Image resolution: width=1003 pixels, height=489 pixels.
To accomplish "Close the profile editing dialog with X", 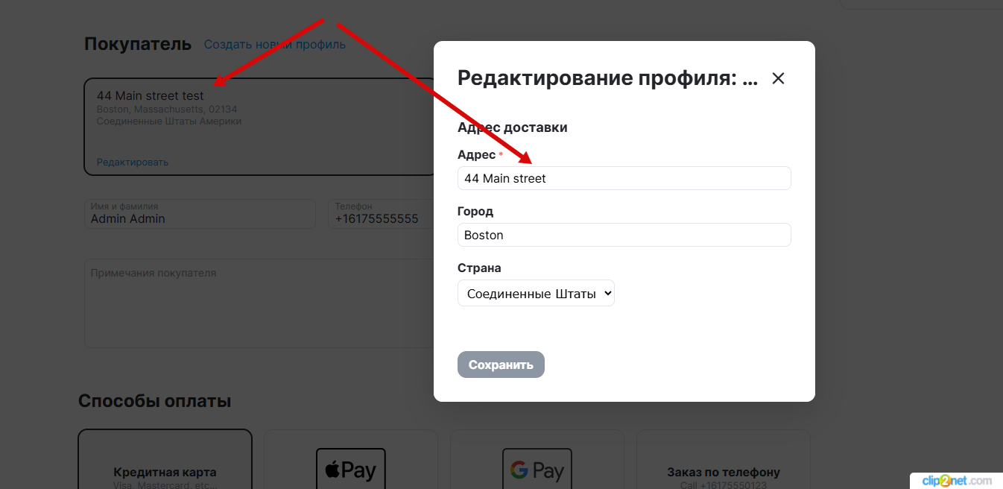I will click(778, 78).
